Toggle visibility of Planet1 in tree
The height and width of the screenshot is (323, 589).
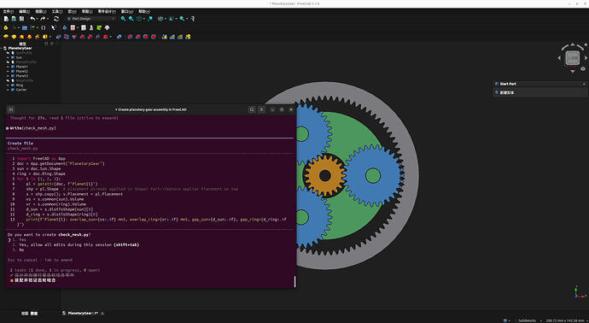[x=8, y=67]
